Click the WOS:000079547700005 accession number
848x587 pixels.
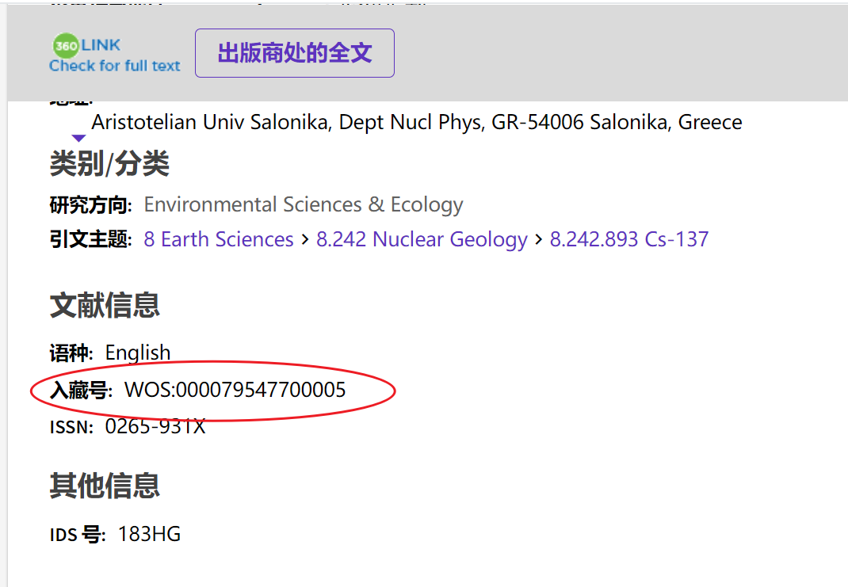pyautogui.click(x=235, y=390)
